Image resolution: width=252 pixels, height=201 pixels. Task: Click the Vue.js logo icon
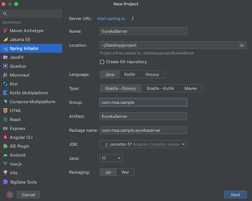click(x=5, y=164)
